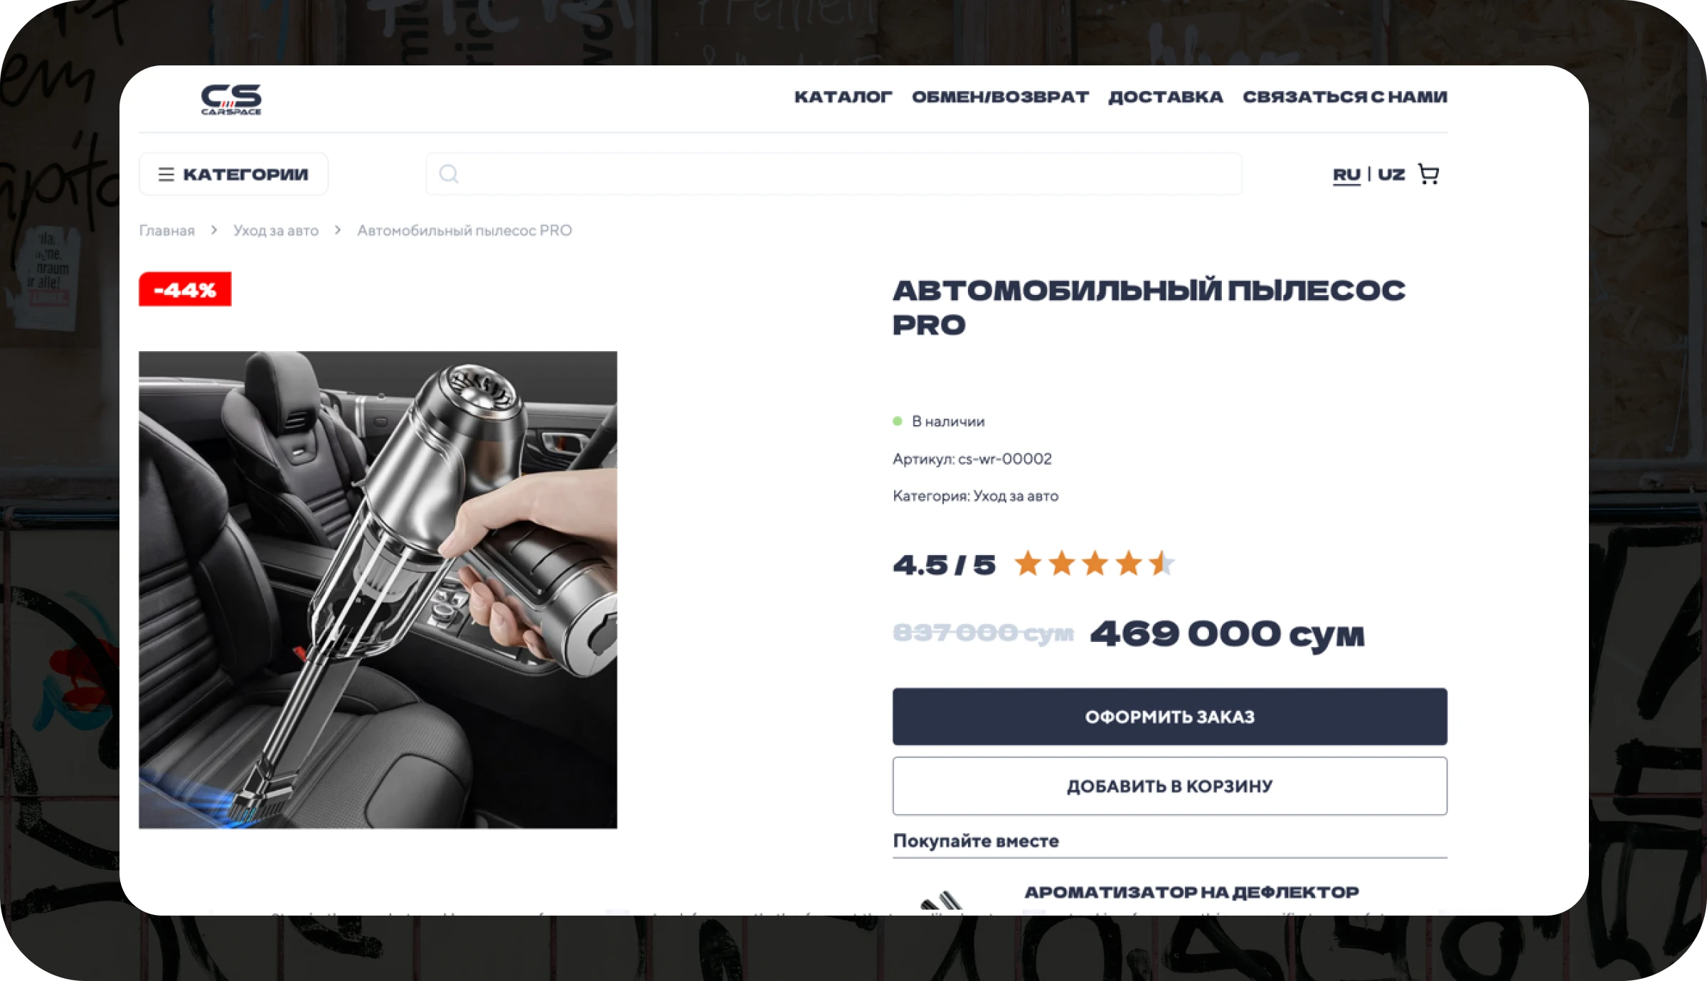1707x981 pixels.
Task: Click the first rating star
Action: [1028, 564]
